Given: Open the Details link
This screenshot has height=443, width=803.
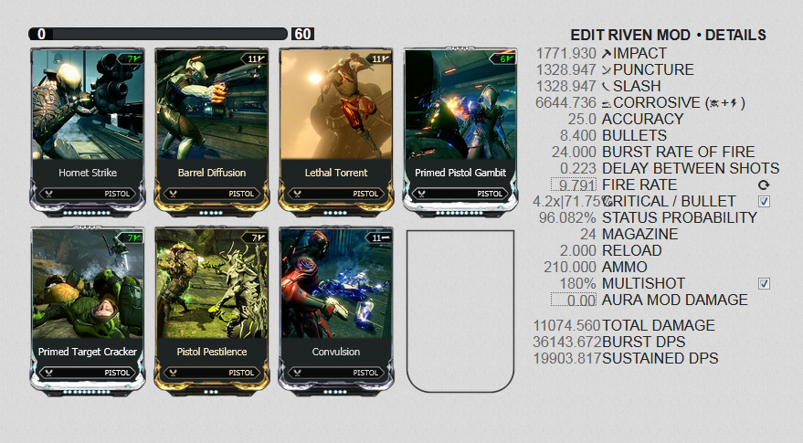Looking at the screenshot, I should coord(735,35).
